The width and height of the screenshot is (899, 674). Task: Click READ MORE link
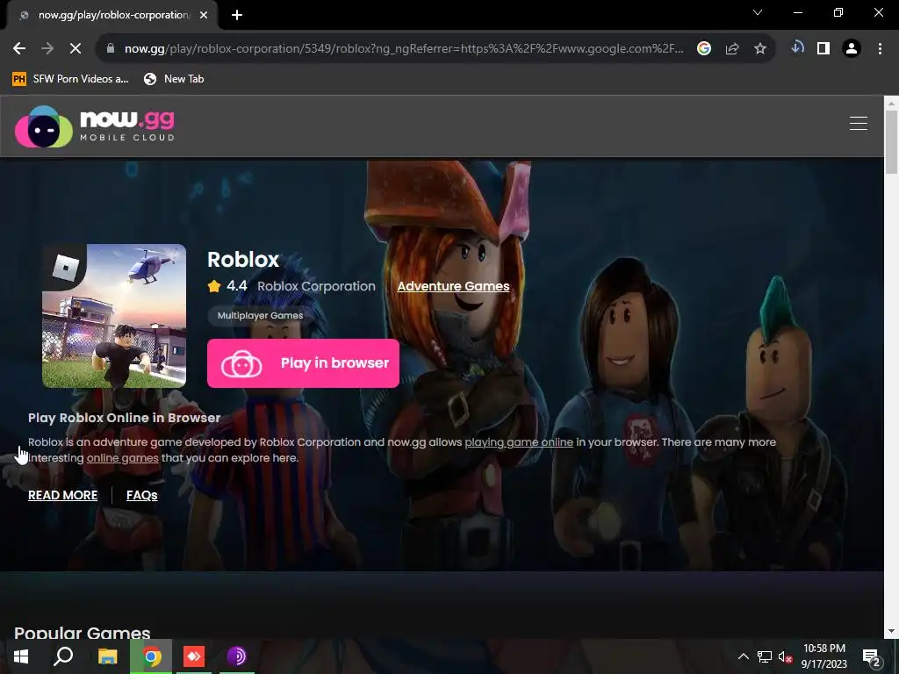[63, 495]
